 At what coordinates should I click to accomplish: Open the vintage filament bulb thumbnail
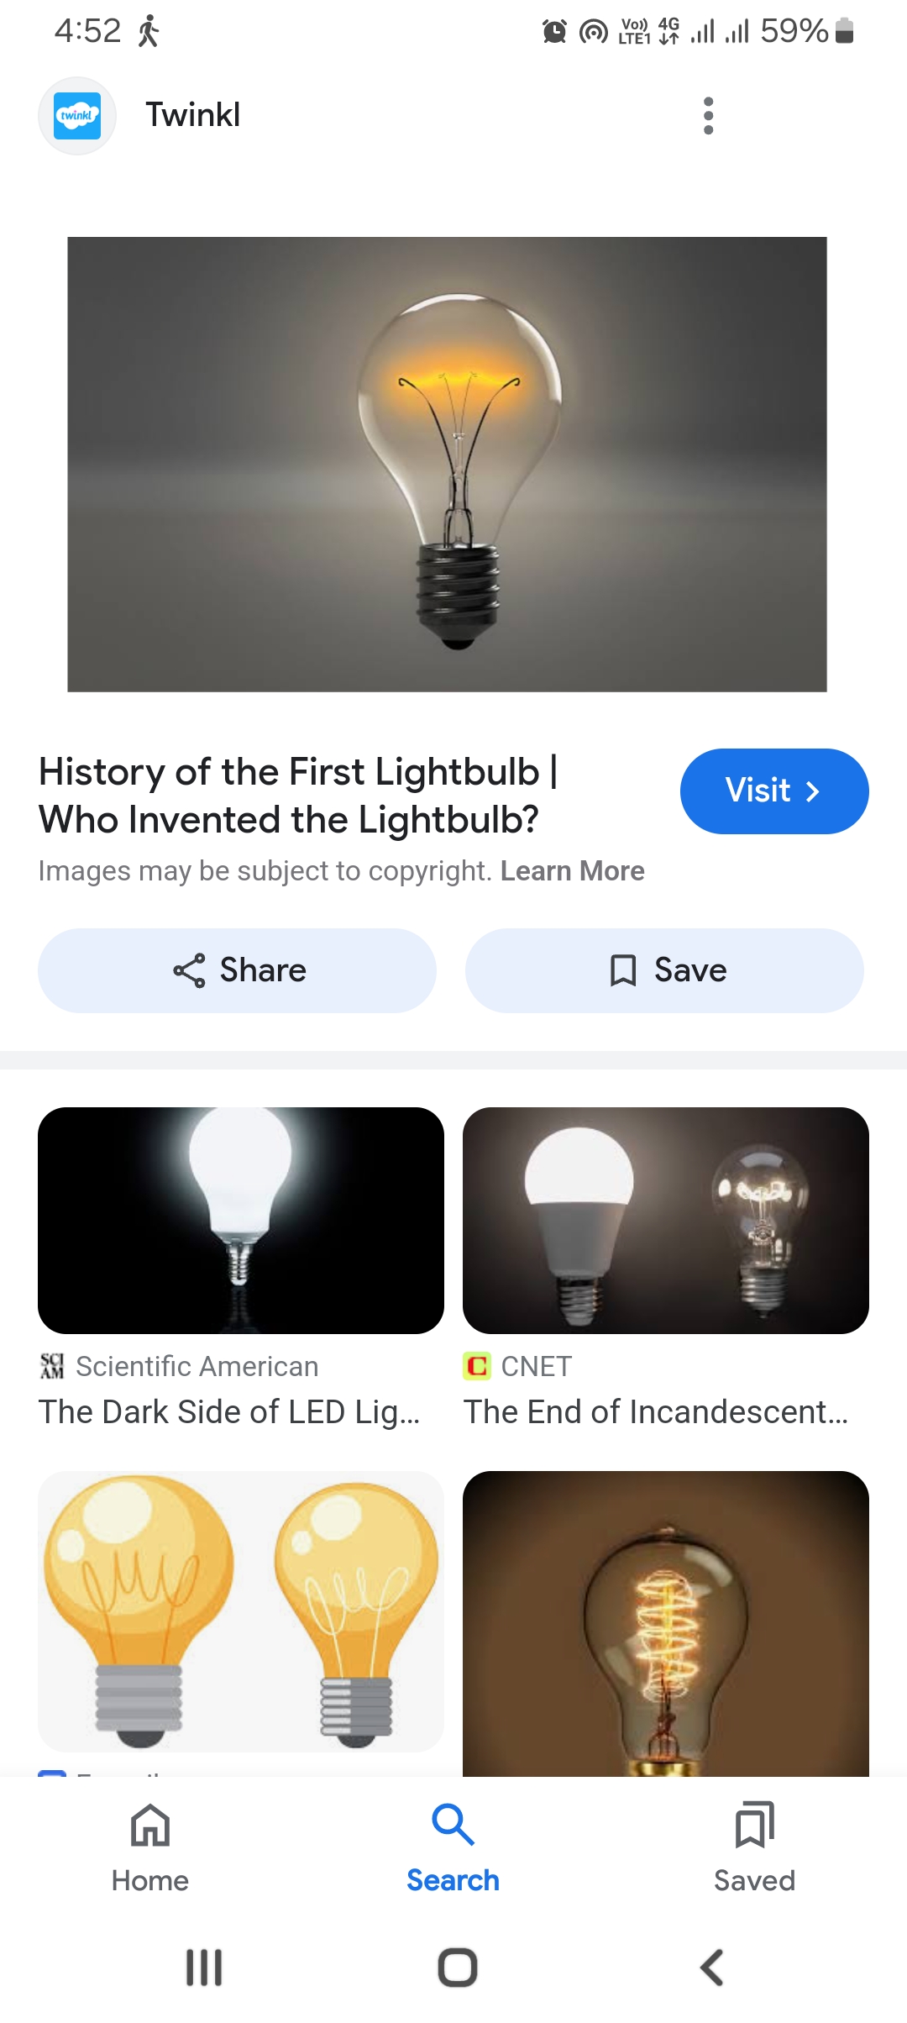point(666,1623)
